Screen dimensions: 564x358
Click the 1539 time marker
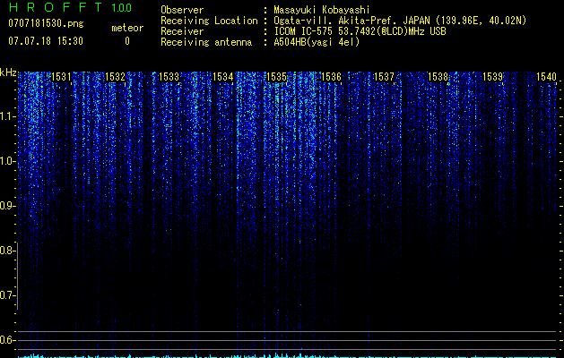click(x=492, y=77)
